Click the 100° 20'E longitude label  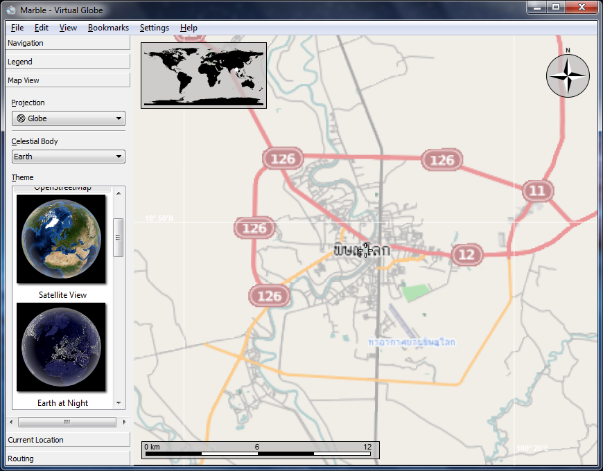pos(532,448)
